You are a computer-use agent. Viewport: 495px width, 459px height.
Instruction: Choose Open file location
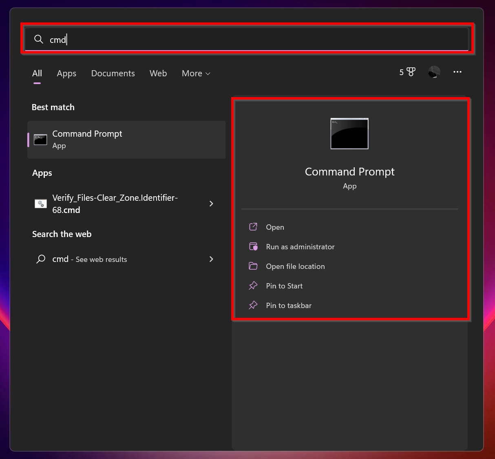tap(350, 266)
